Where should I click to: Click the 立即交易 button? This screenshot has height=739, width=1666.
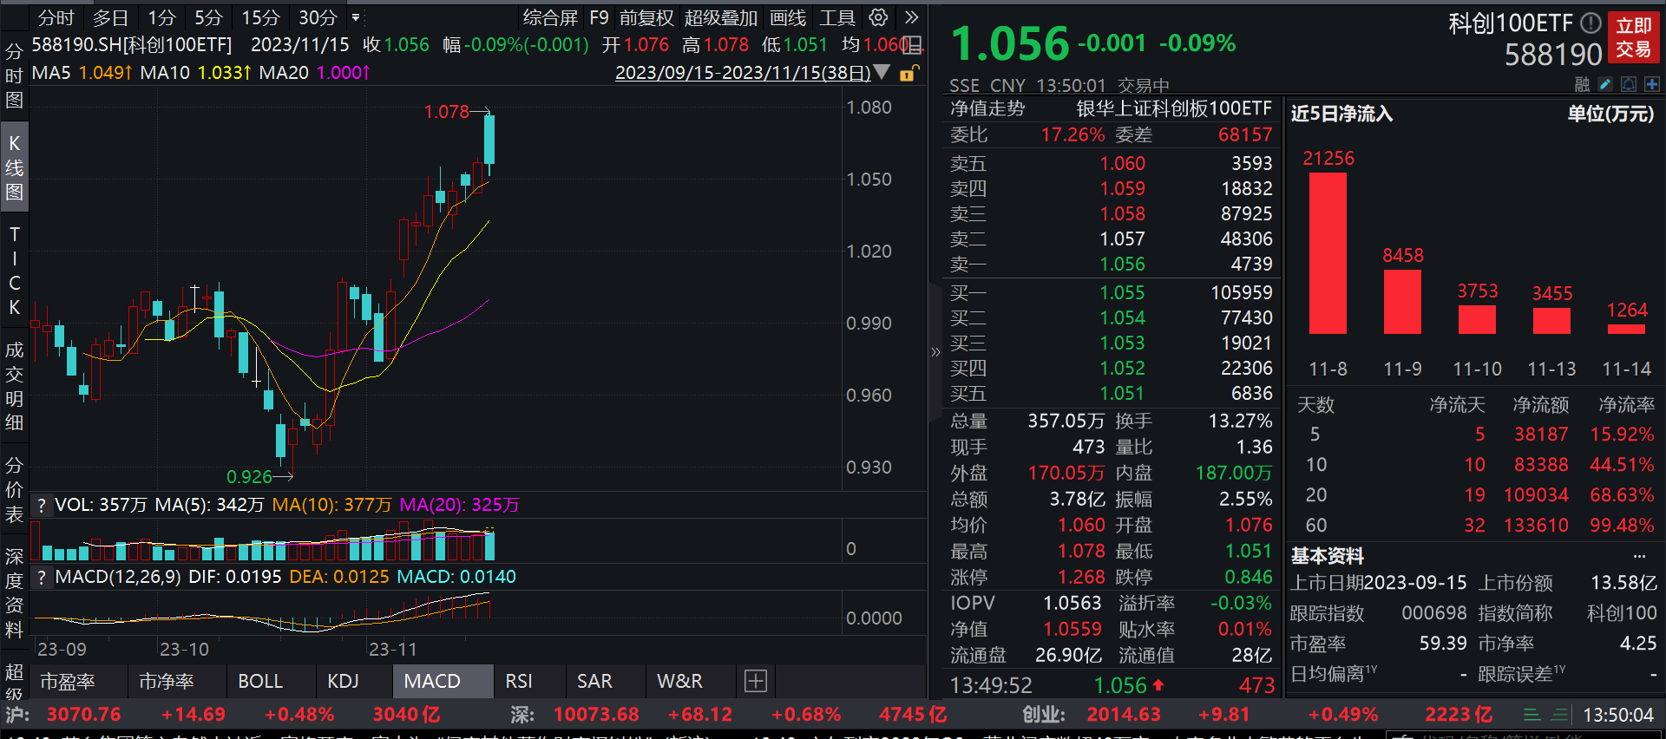click(x=1634, y=37)
